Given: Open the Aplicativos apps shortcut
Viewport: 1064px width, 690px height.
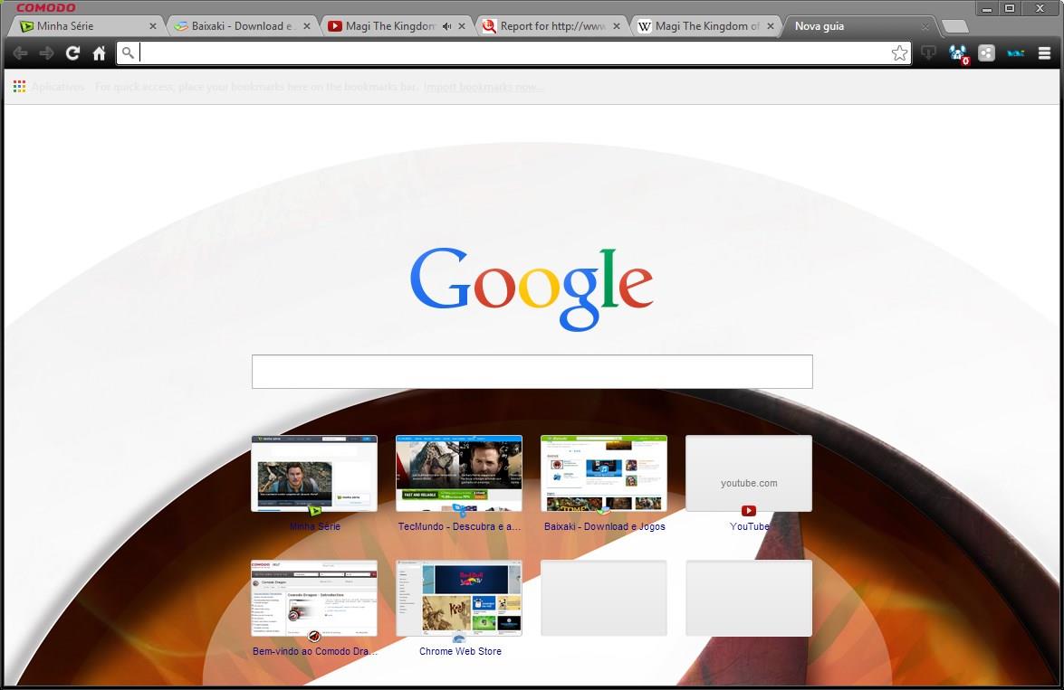Looking at the screenshot, I should [x=49, y=87].
